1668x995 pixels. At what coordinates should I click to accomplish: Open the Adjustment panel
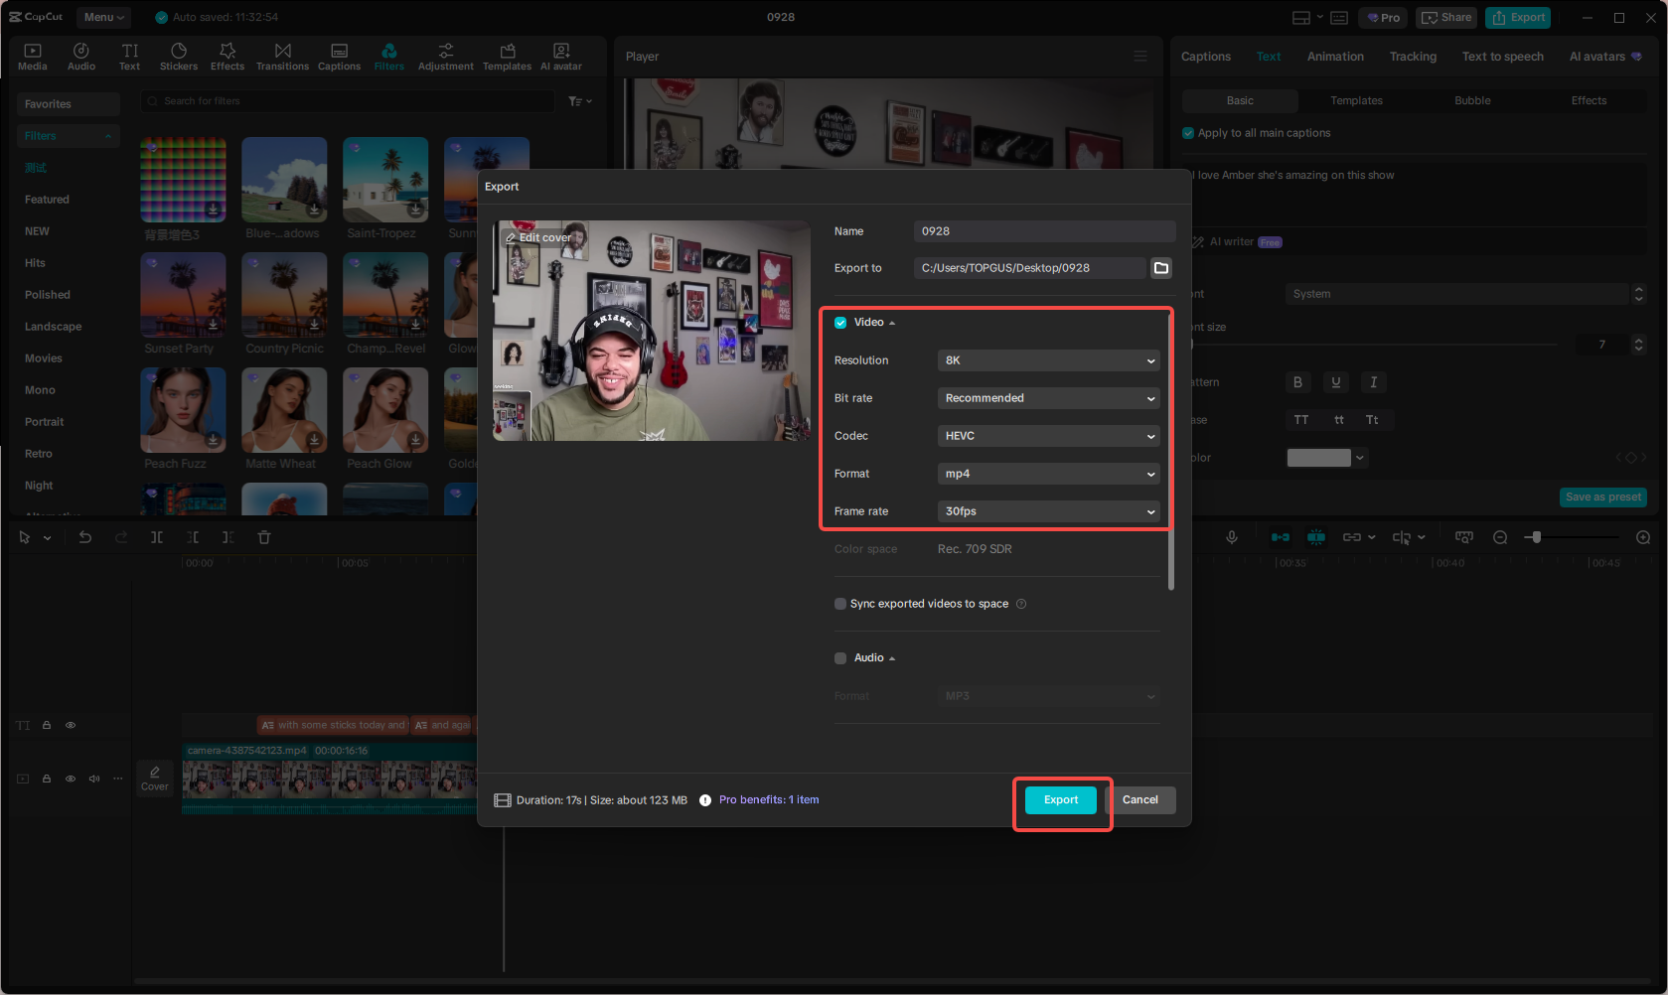coord(445,55)
